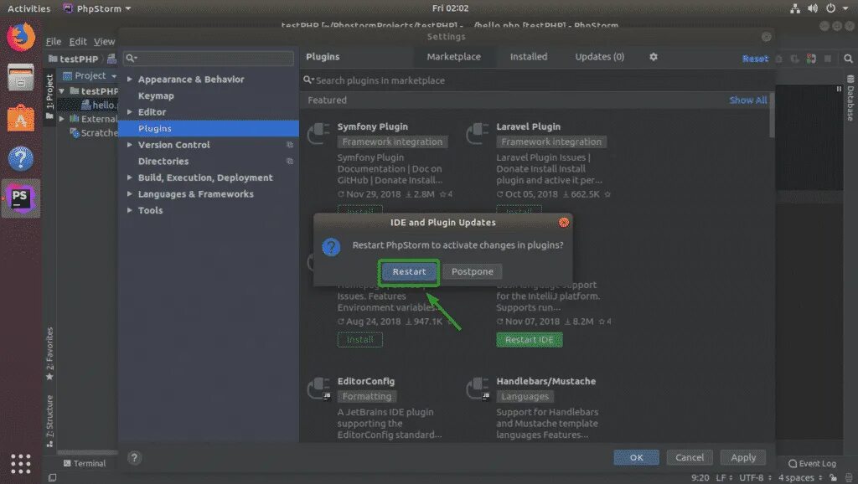Expand the Editor settings section
Image resolution: width=858 pixels, height=484 pixels.
tap(130, 112)
